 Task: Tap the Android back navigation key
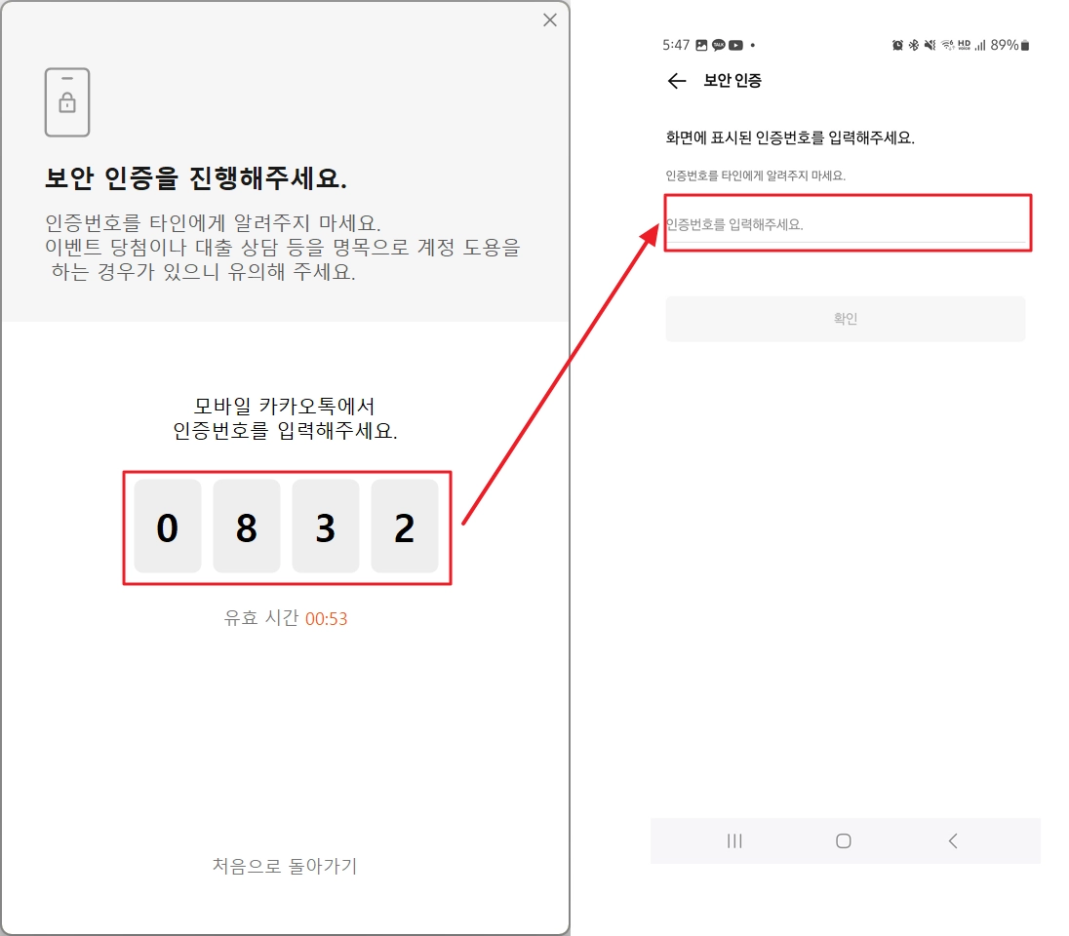(952, 840)
